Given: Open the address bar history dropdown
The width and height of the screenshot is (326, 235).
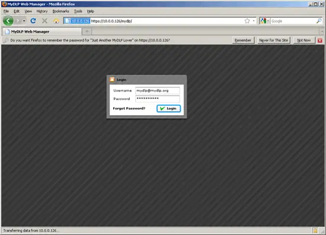Looking at the screenshot, I should tap(254, 21).
